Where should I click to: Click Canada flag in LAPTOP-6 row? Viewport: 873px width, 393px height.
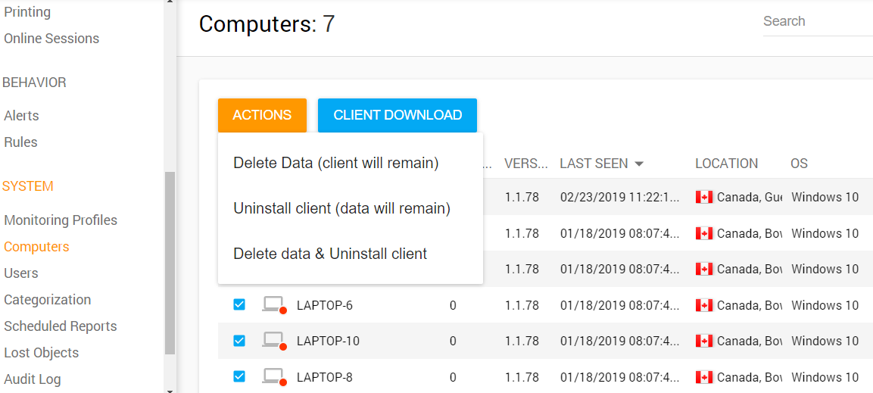coord(704,305)
